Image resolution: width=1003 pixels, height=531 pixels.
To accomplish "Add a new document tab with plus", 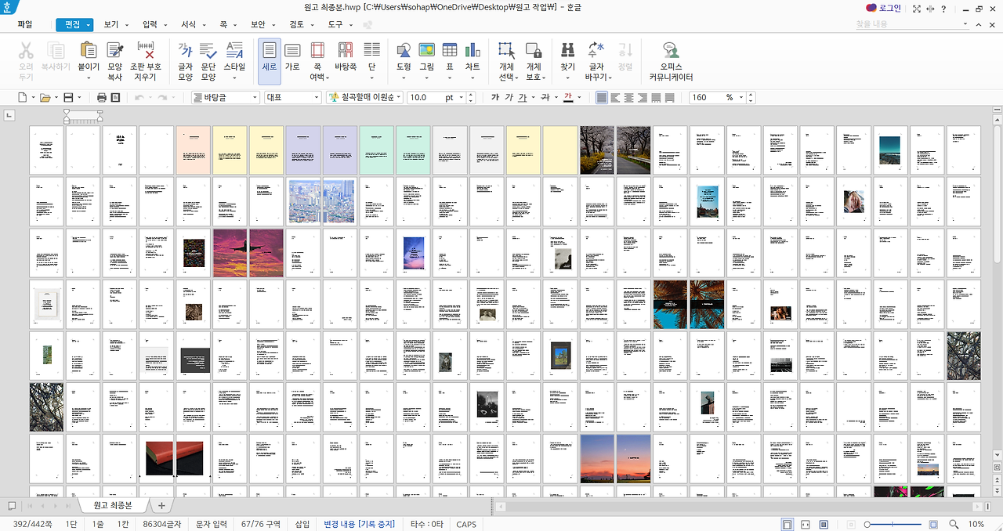I will click(x=161, y=506).
